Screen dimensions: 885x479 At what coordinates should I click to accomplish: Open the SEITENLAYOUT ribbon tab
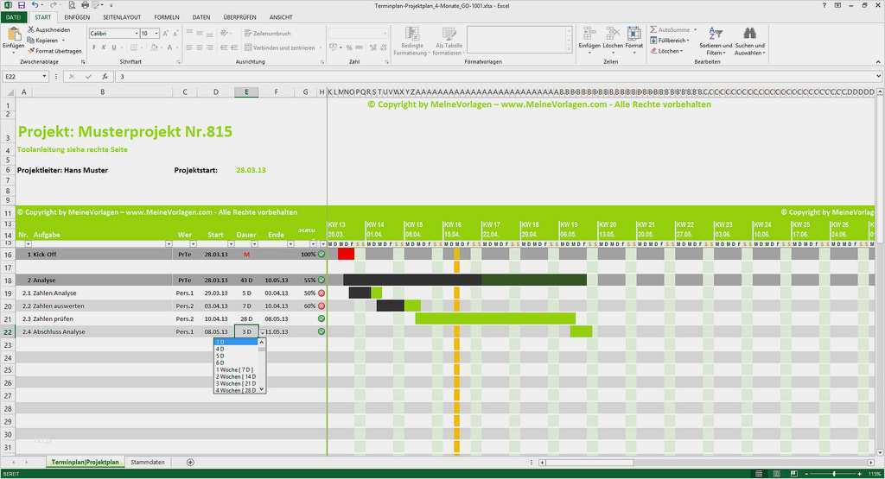click(x=122, y=17)
